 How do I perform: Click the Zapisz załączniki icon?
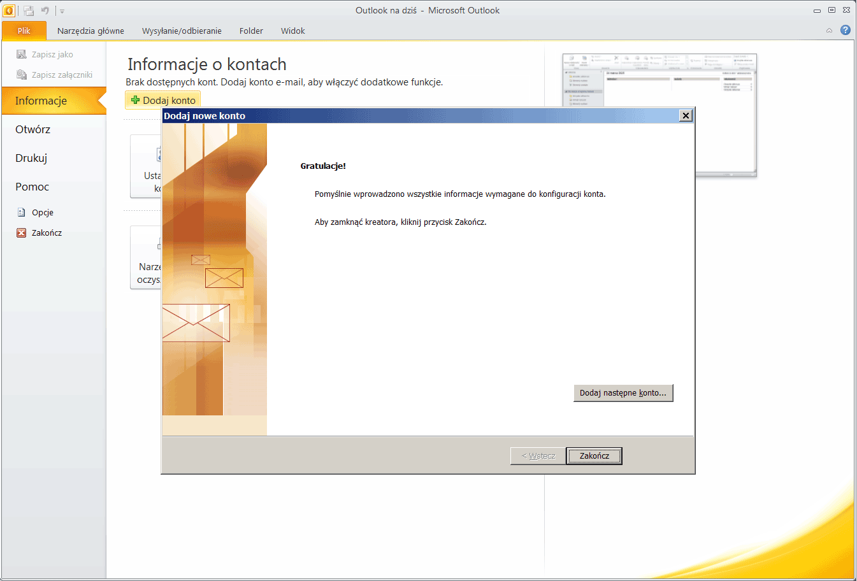(21, 75)
